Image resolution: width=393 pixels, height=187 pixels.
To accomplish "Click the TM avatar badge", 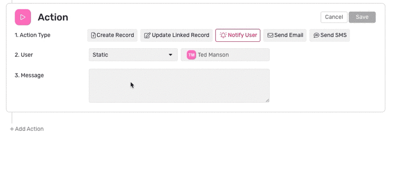I will 191,55.
